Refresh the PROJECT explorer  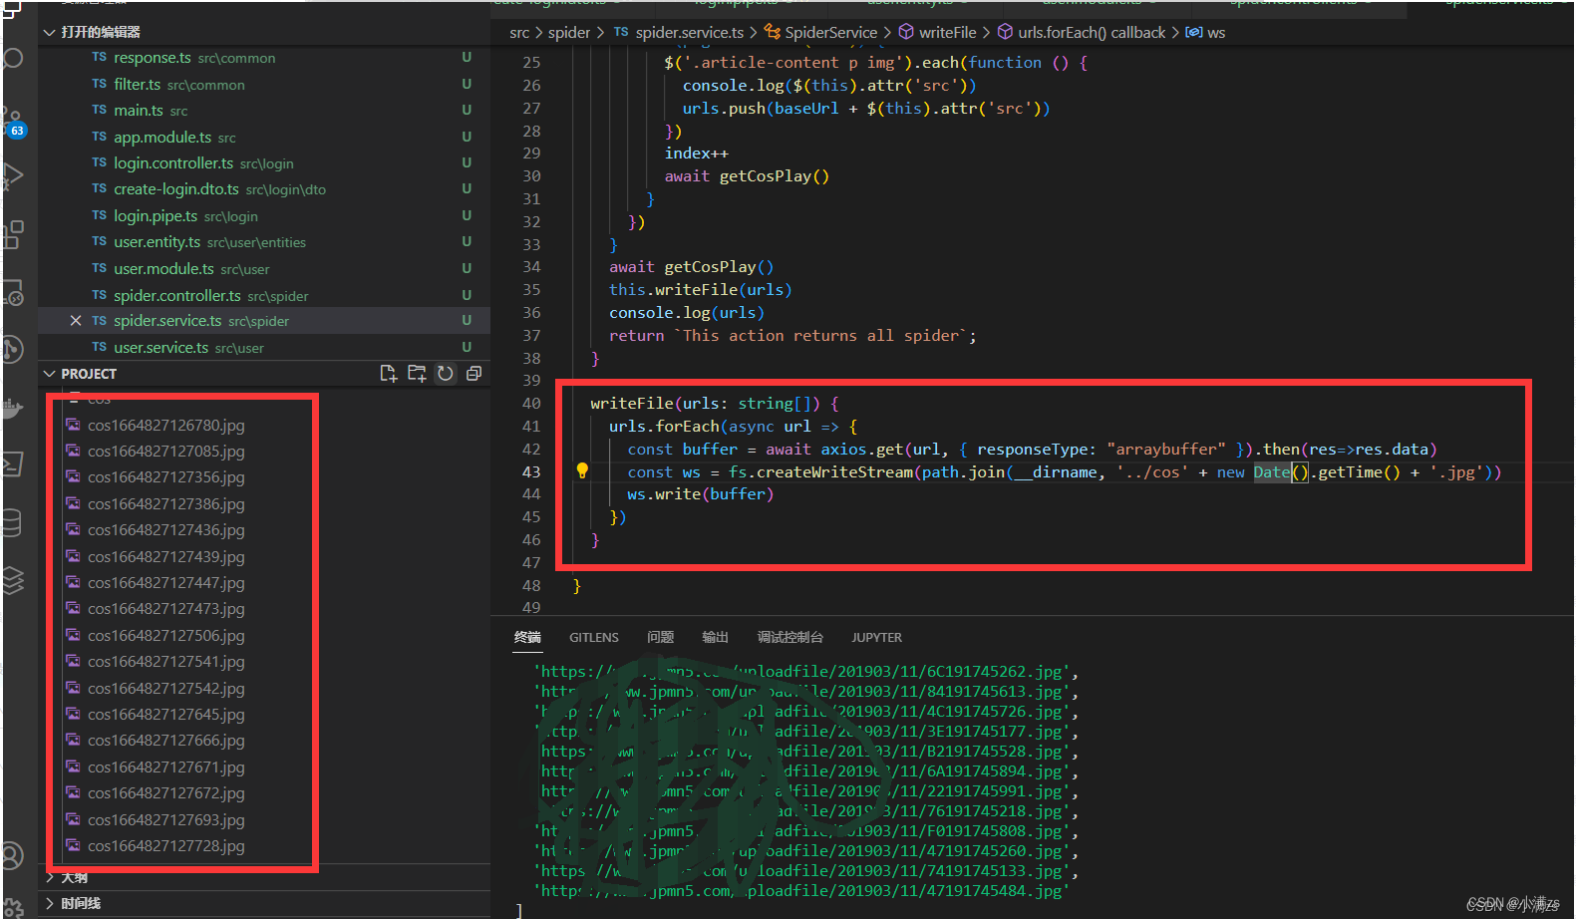click(x=446, y=373)
